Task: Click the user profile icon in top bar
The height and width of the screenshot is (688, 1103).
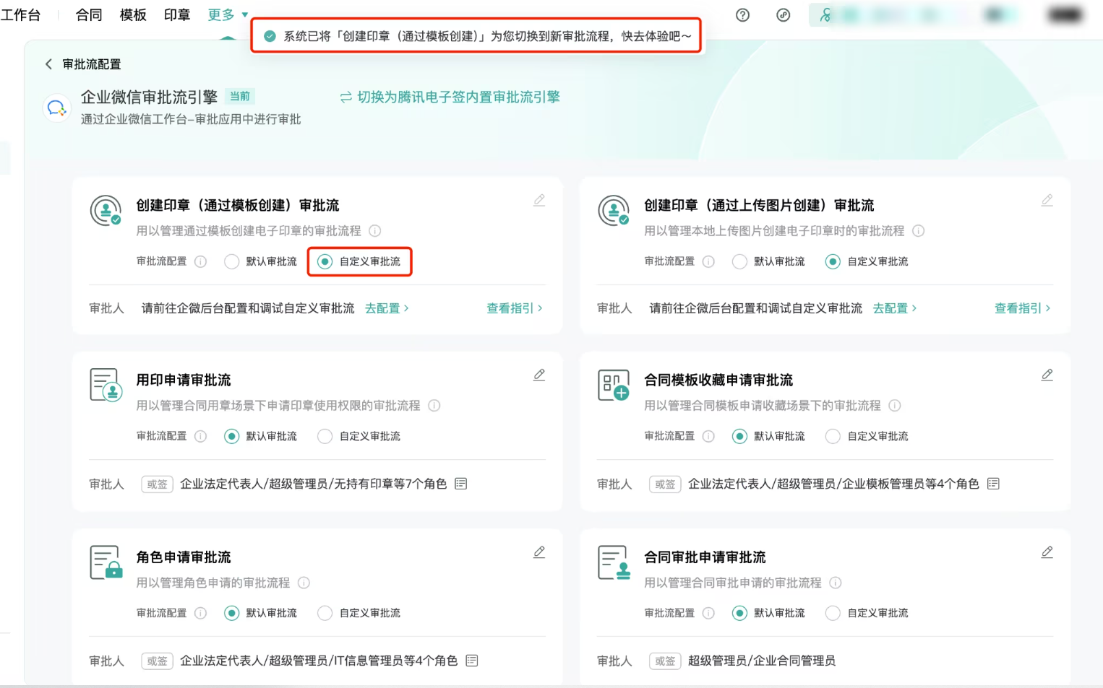Action: pyautogui.click(x=825, y=15)
